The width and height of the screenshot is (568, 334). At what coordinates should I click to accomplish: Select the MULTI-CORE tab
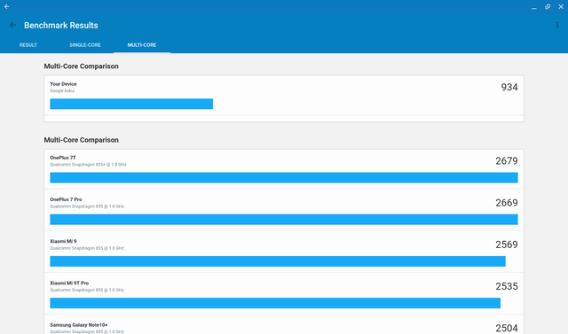[142, 45]
